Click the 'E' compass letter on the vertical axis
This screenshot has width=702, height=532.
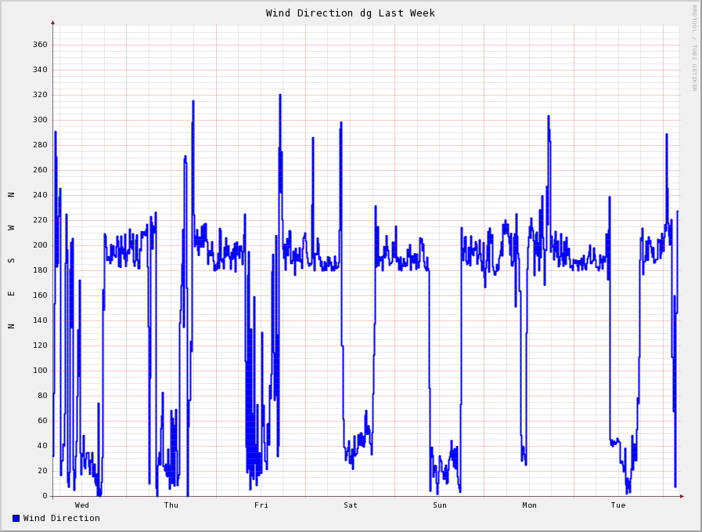11,294
